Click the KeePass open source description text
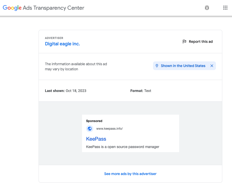Screen dimensions: 232x187 (x=123, y=147)
